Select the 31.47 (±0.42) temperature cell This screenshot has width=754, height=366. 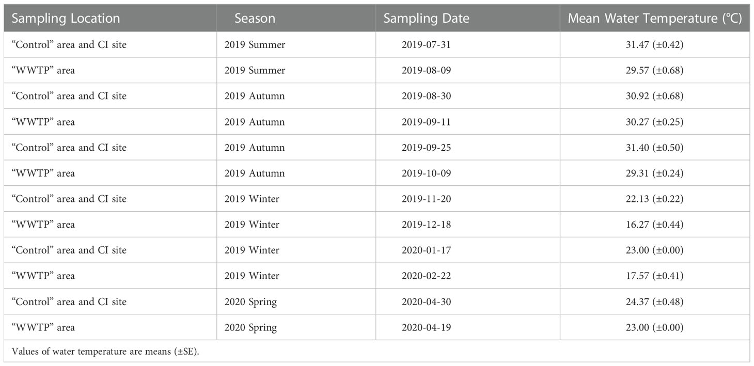click(654, 45)
